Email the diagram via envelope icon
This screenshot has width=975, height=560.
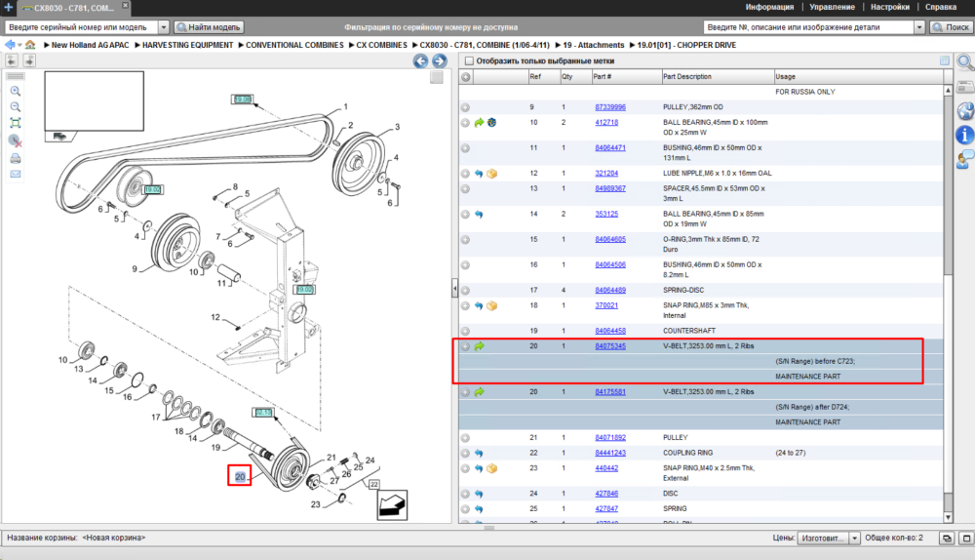point(16,175)
